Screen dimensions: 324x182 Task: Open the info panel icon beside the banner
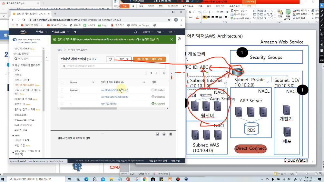179,39
